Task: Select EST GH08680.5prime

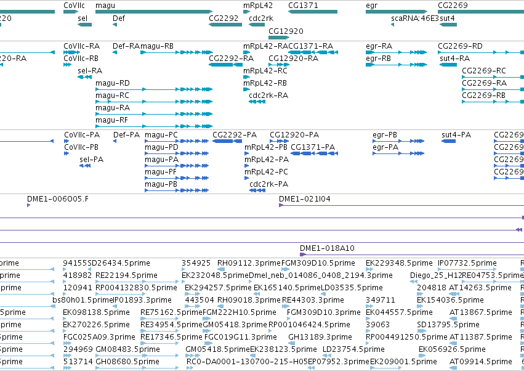Action: [127, 362]
